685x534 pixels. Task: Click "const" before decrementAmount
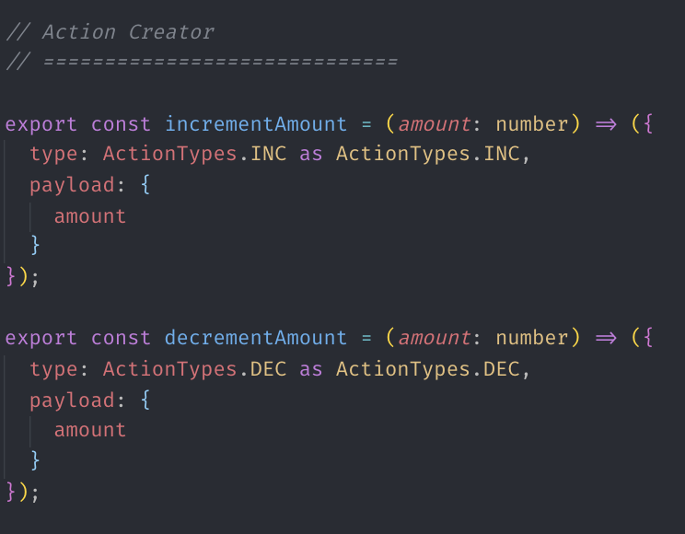click(x=121, y=338)
